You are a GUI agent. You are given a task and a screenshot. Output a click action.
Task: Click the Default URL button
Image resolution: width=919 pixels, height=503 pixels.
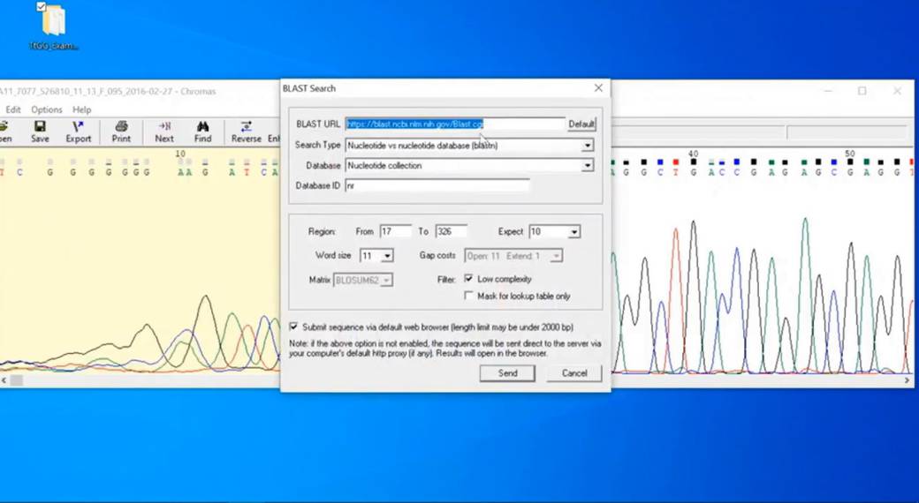tap(581, 124)
